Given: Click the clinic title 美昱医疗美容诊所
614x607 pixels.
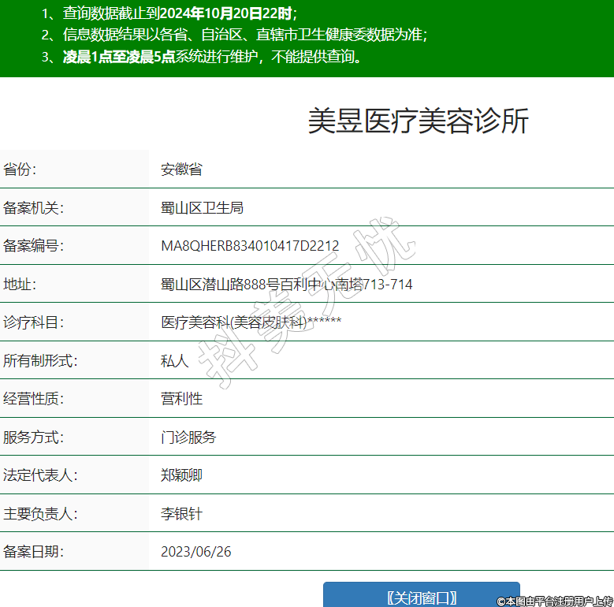Looking at the screenshot, I should (418, 121).
